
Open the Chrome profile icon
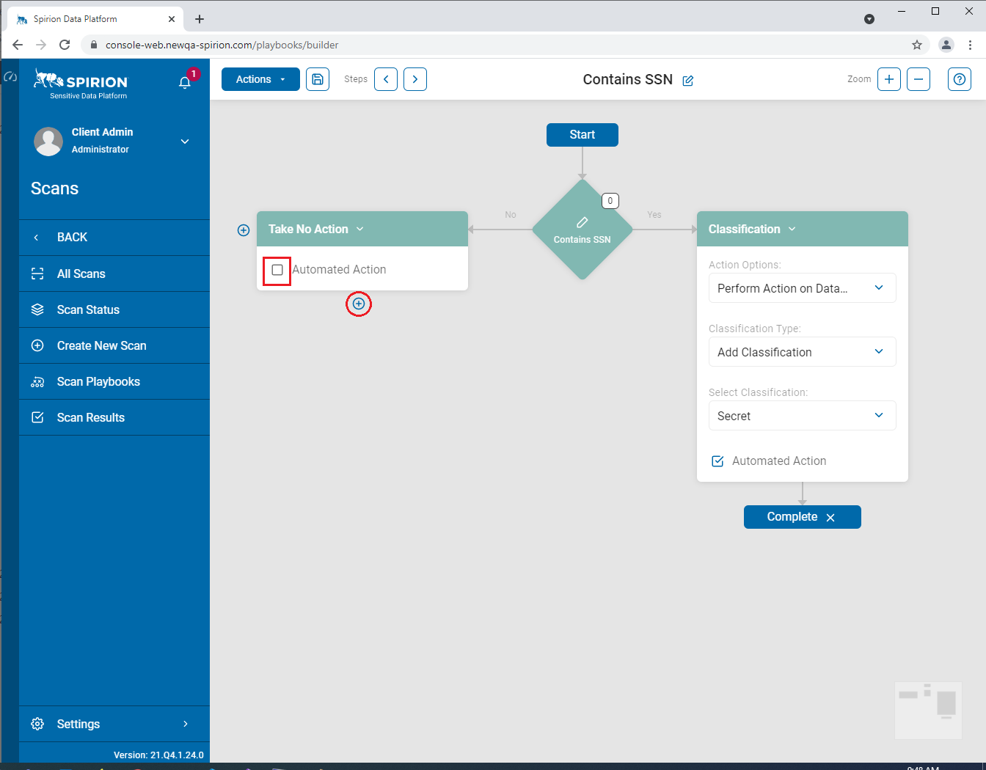(946, 45)
